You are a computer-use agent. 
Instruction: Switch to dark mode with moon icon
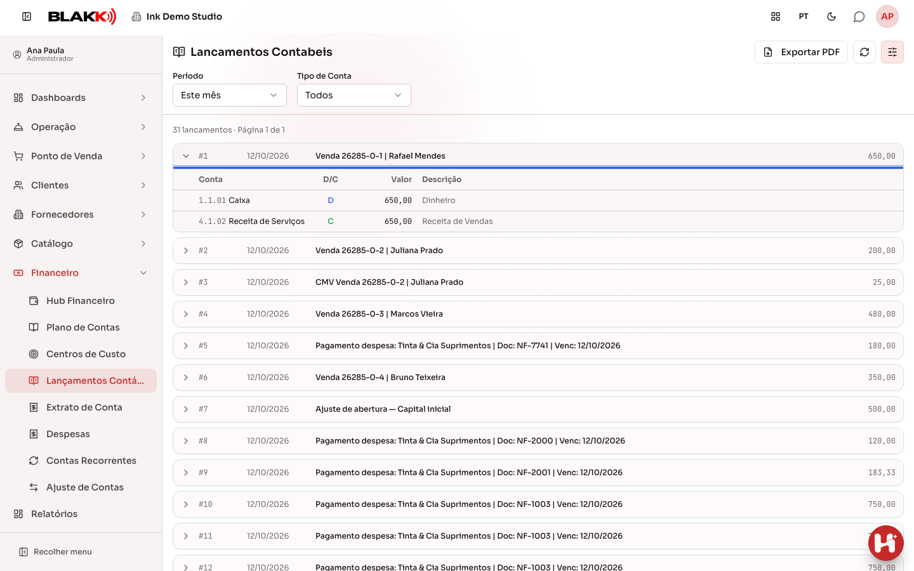click(x=831, y=16)
